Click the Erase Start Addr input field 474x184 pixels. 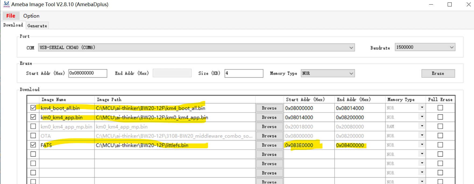(x=87, y=73)
